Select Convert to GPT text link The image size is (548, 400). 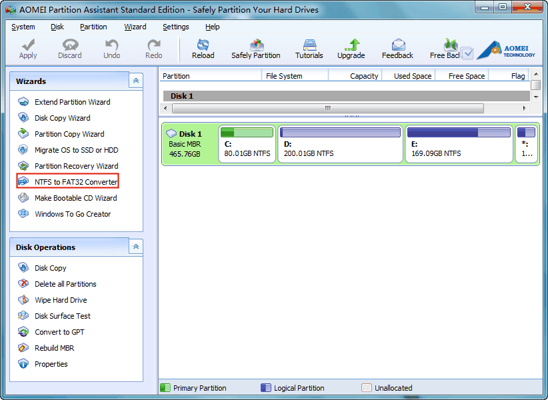coord(59,332)
